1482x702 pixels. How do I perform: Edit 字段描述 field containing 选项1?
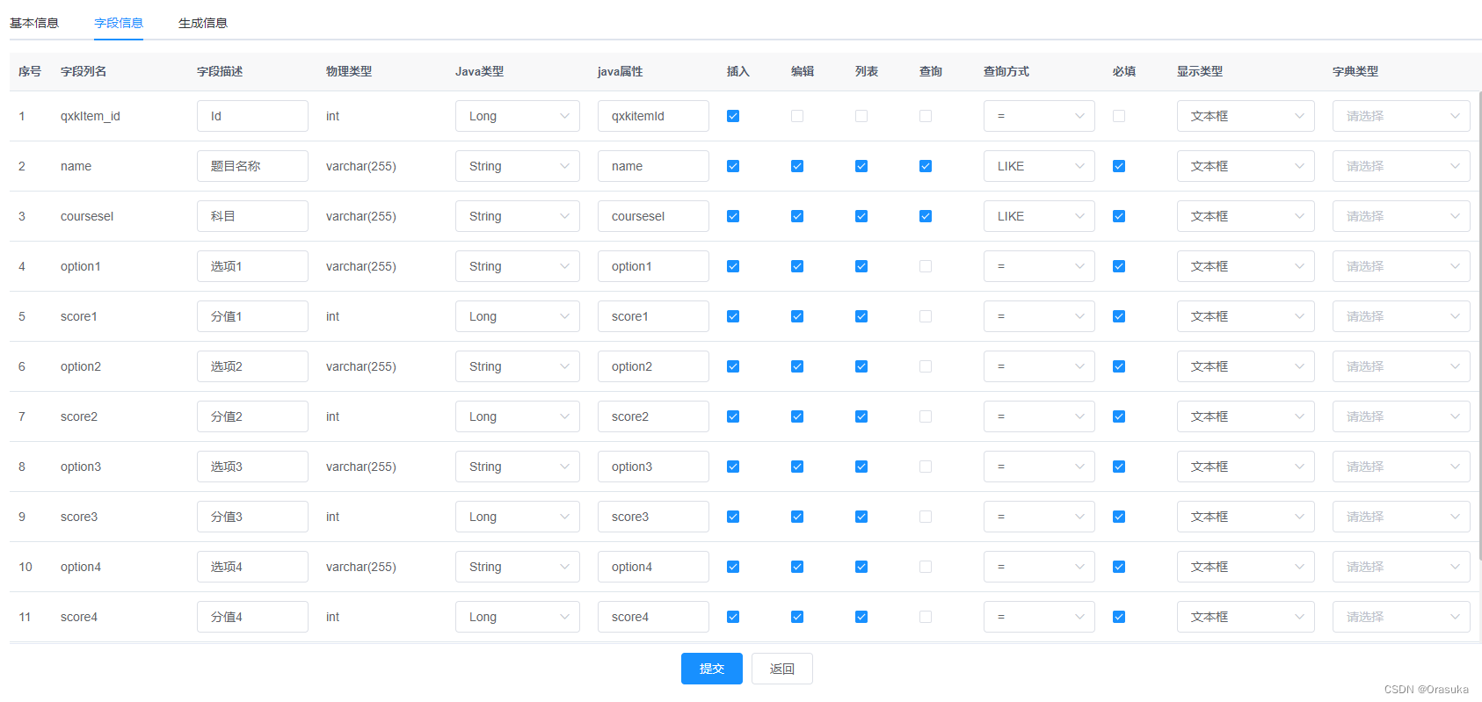click(x=252, y=266)
